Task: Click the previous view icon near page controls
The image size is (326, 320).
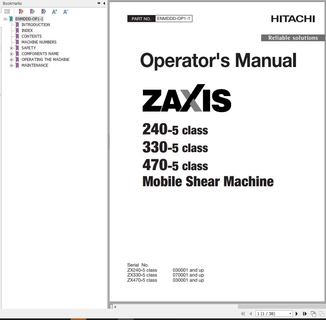Action: (313, 314)
